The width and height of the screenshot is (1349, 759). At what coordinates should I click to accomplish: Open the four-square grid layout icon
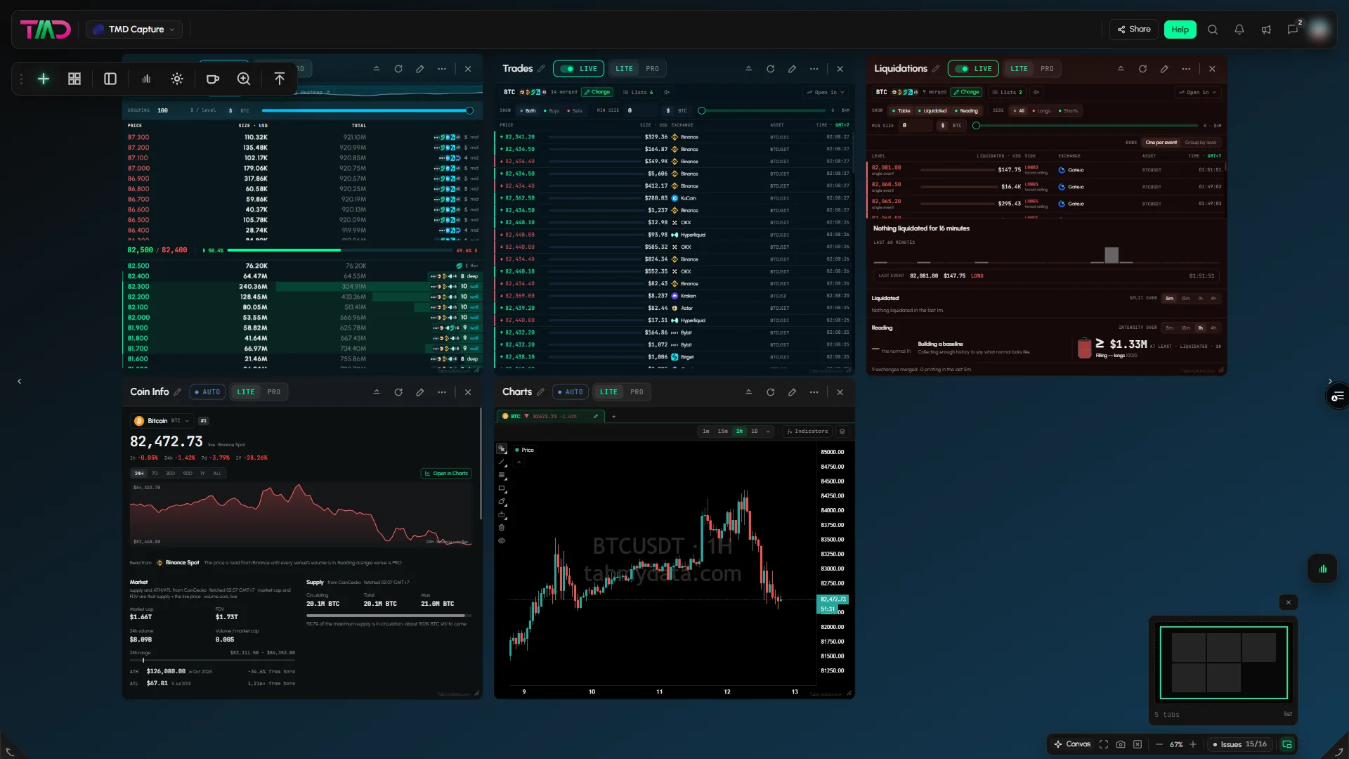(x=74, y=79)
